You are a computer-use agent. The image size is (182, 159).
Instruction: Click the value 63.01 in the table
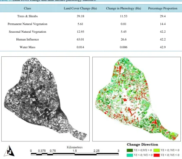pos(80,39)
